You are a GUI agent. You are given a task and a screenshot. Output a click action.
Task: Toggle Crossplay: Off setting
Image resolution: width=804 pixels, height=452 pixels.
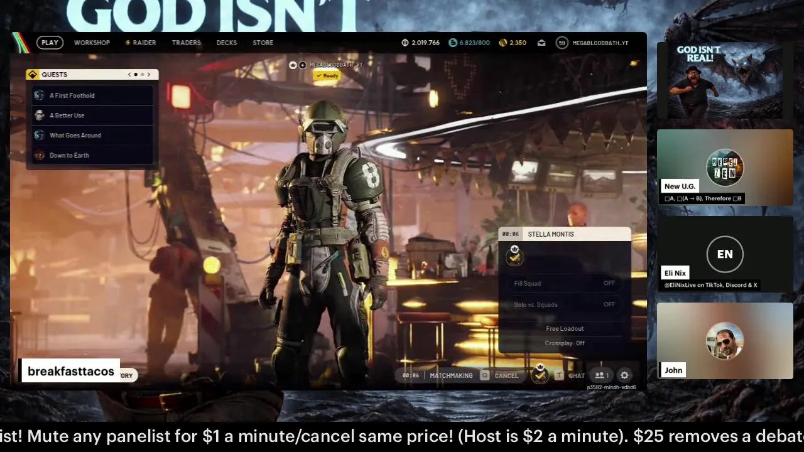coord(565,343)
